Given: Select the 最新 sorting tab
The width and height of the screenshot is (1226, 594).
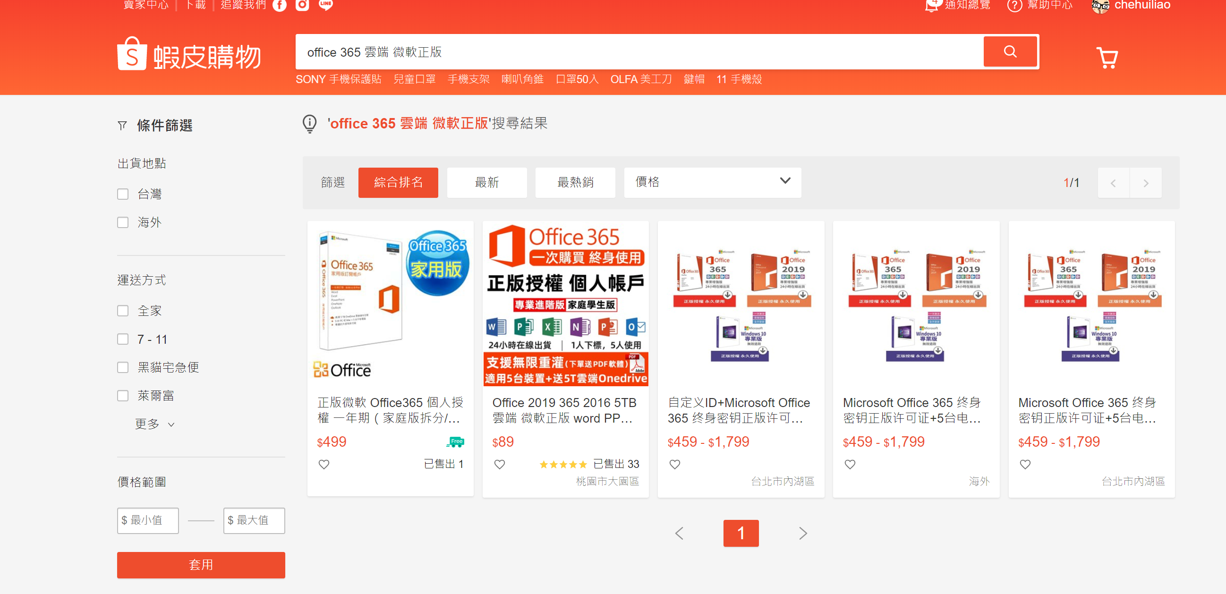Looking at the screenshot, I should (x=486, y=182).
